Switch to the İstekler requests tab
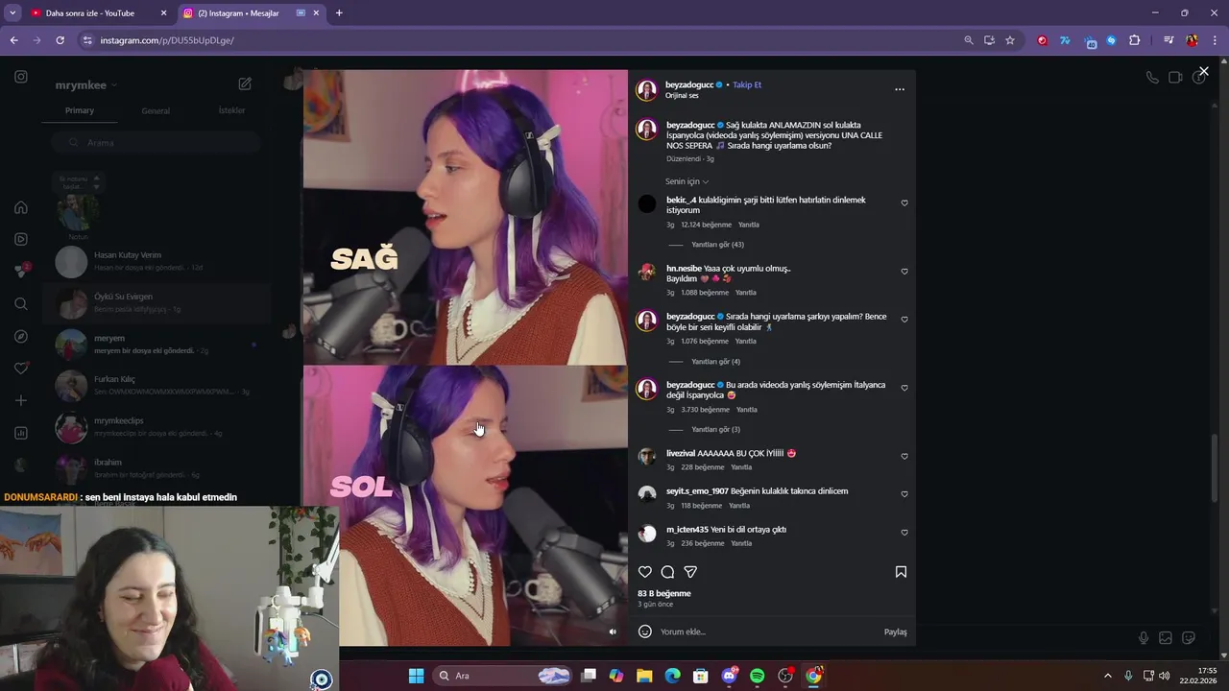The image size is (1229, 691). 231,110
